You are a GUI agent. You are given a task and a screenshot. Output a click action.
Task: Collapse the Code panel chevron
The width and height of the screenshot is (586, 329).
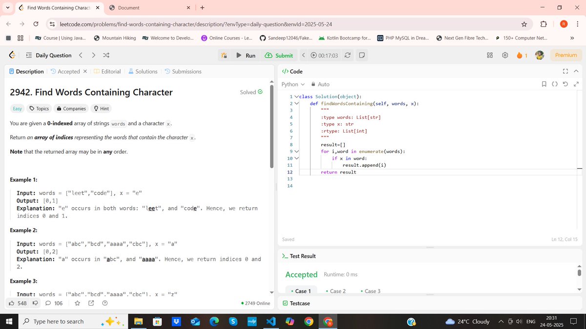click(576, 71)
